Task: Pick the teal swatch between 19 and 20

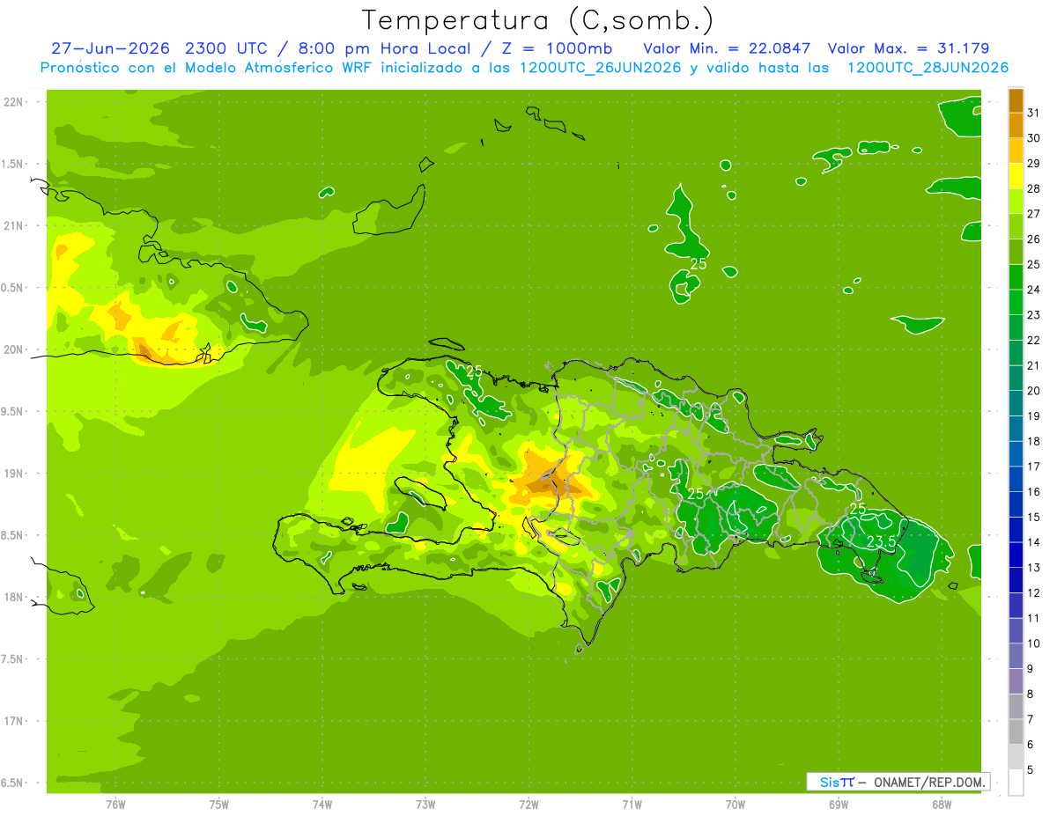Action: tap(1016, 403)
